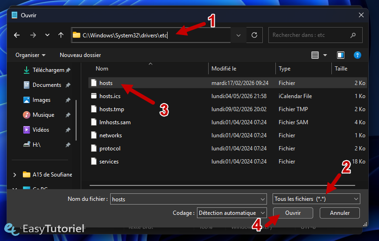
Task: Open the 'Tous les fichiers (*.*)' filter dropdown
Action: click(x=316, y=199)
